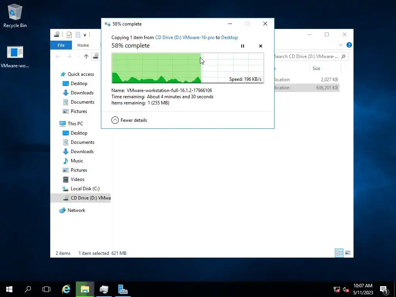
Task: Collapse the dialog with the Fewer details chevron
Action: (x=115, y=120)
